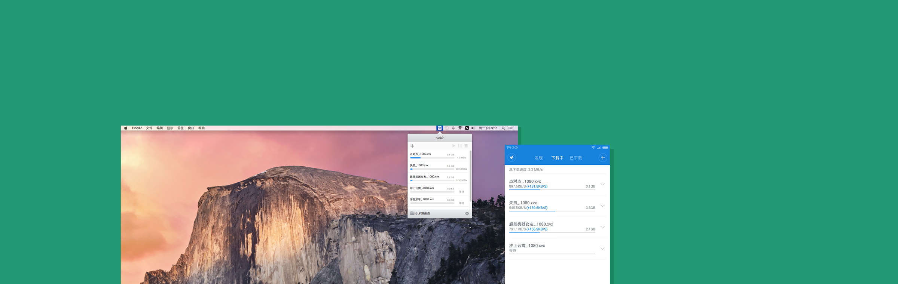Expand the 点对点_.1080.xvx chevron in mobile list
The width and height of the screenshot is (898, 284).
click(602, 184)
